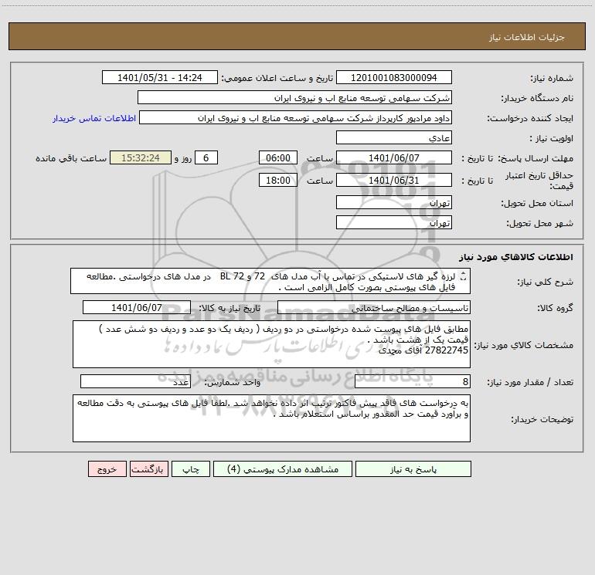Click the label 'اولویت نیاز :'
Viewport: 595px width, 575px height.
[x=552, y=139]
